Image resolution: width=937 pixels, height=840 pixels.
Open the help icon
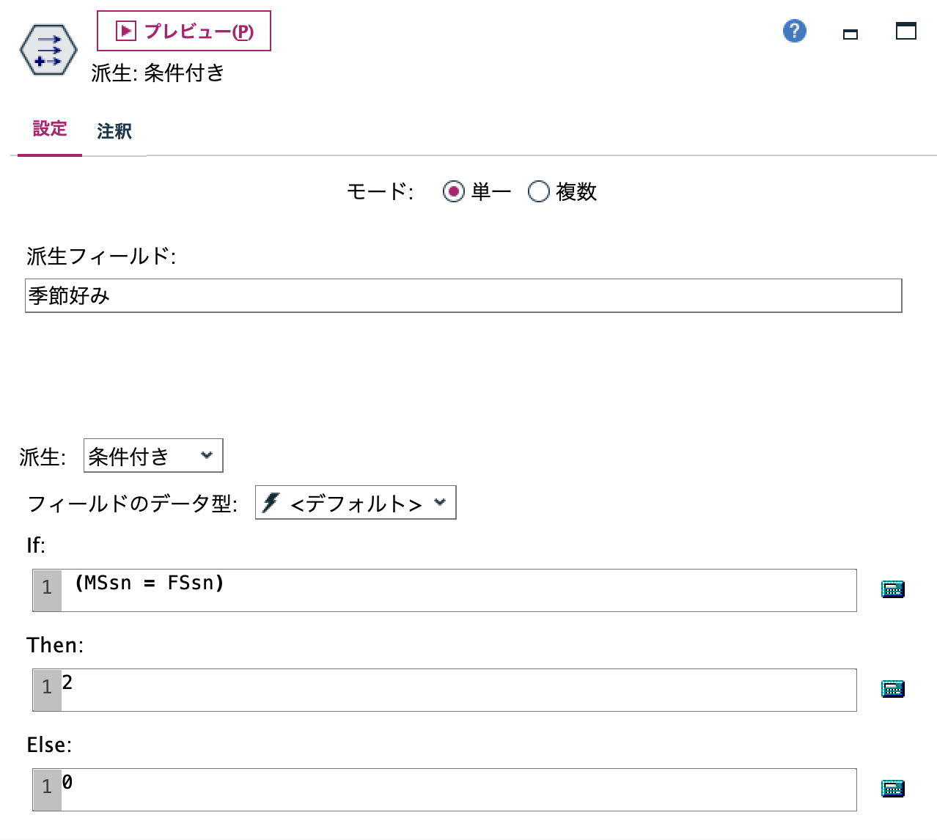[x=793, y=31]
